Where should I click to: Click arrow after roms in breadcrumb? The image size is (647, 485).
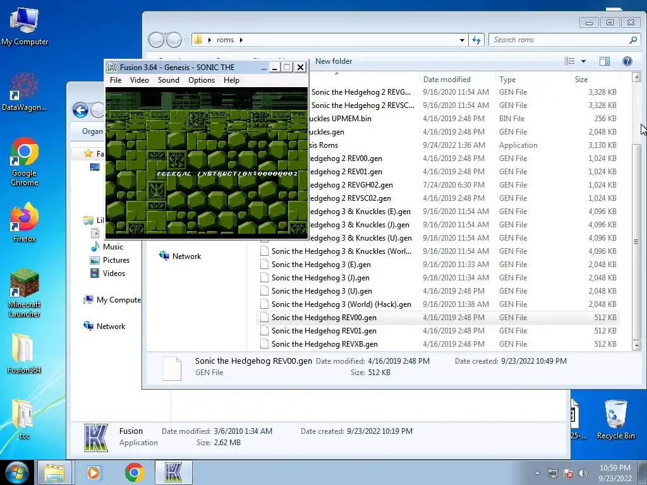tap(241, 40)
